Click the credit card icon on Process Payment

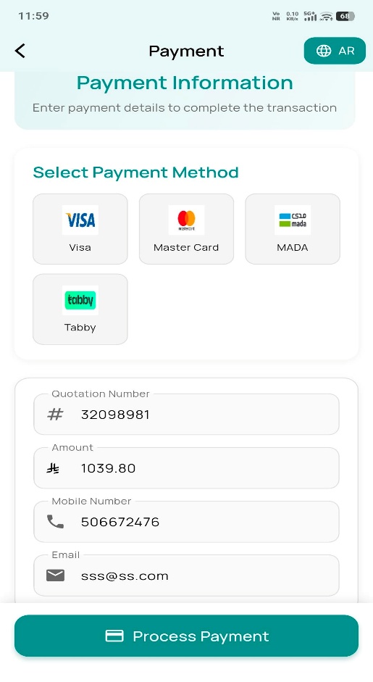coord(114,636)
